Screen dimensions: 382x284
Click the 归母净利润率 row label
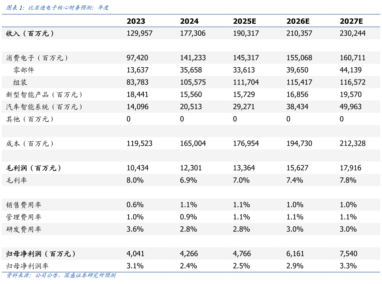click(27, 266)
